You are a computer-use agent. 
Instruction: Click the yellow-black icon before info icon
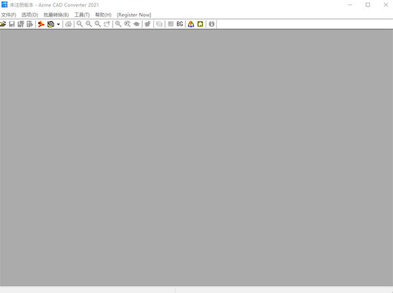(x=200, y=24)
